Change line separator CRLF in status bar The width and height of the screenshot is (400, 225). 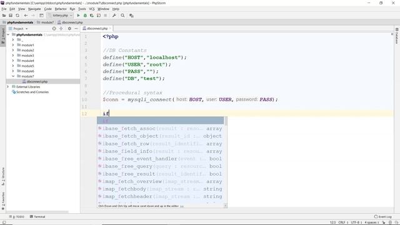pyautogui.click(x=343, y=222)
